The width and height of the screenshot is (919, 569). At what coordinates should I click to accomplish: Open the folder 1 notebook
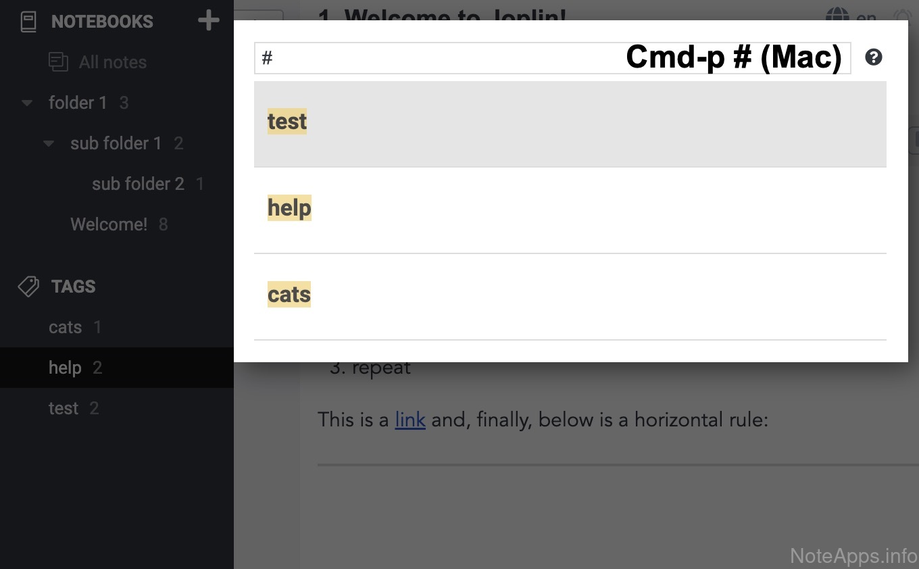[x=78, y=103]
